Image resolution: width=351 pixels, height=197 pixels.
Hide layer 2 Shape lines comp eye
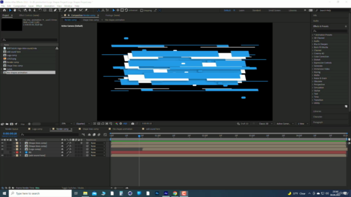click(x=2, y=146)
